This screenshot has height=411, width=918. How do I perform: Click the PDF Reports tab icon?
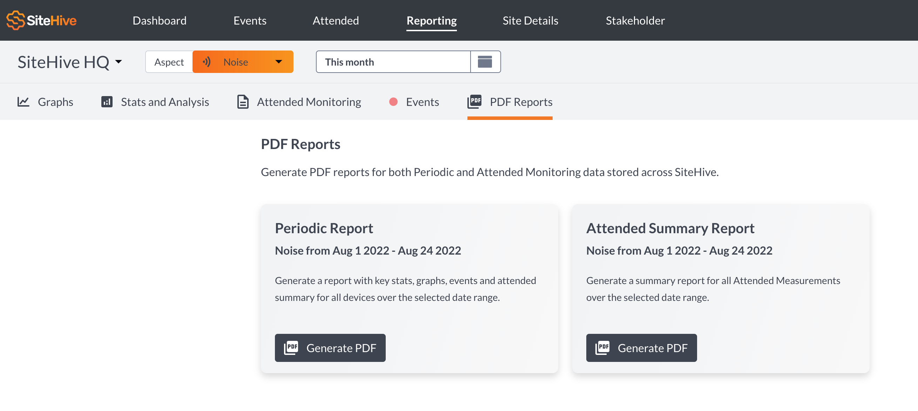coord(474,102)
